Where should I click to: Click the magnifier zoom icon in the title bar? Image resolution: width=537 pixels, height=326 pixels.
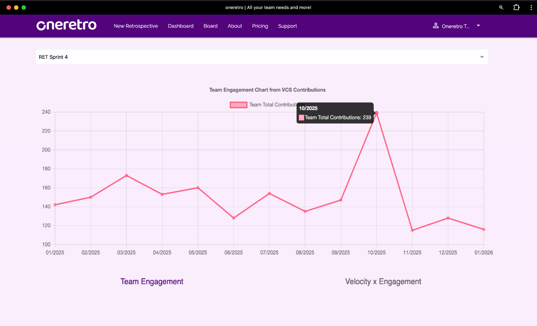coord(501,7)
